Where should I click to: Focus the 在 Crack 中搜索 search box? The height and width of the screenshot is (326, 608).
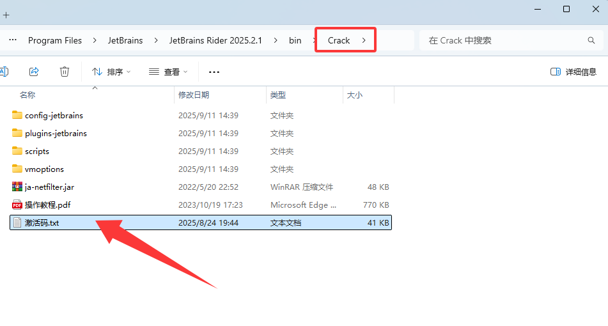[x=512, y=40]
